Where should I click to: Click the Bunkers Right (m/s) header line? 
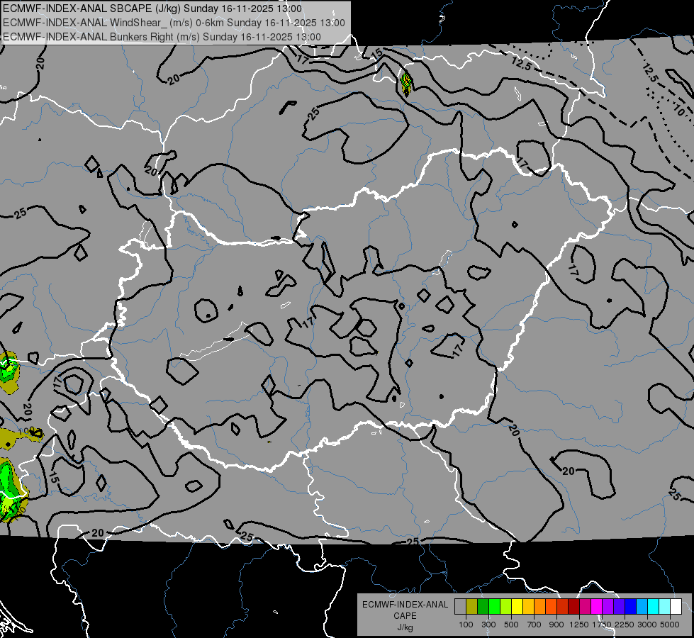coord(162,37)
